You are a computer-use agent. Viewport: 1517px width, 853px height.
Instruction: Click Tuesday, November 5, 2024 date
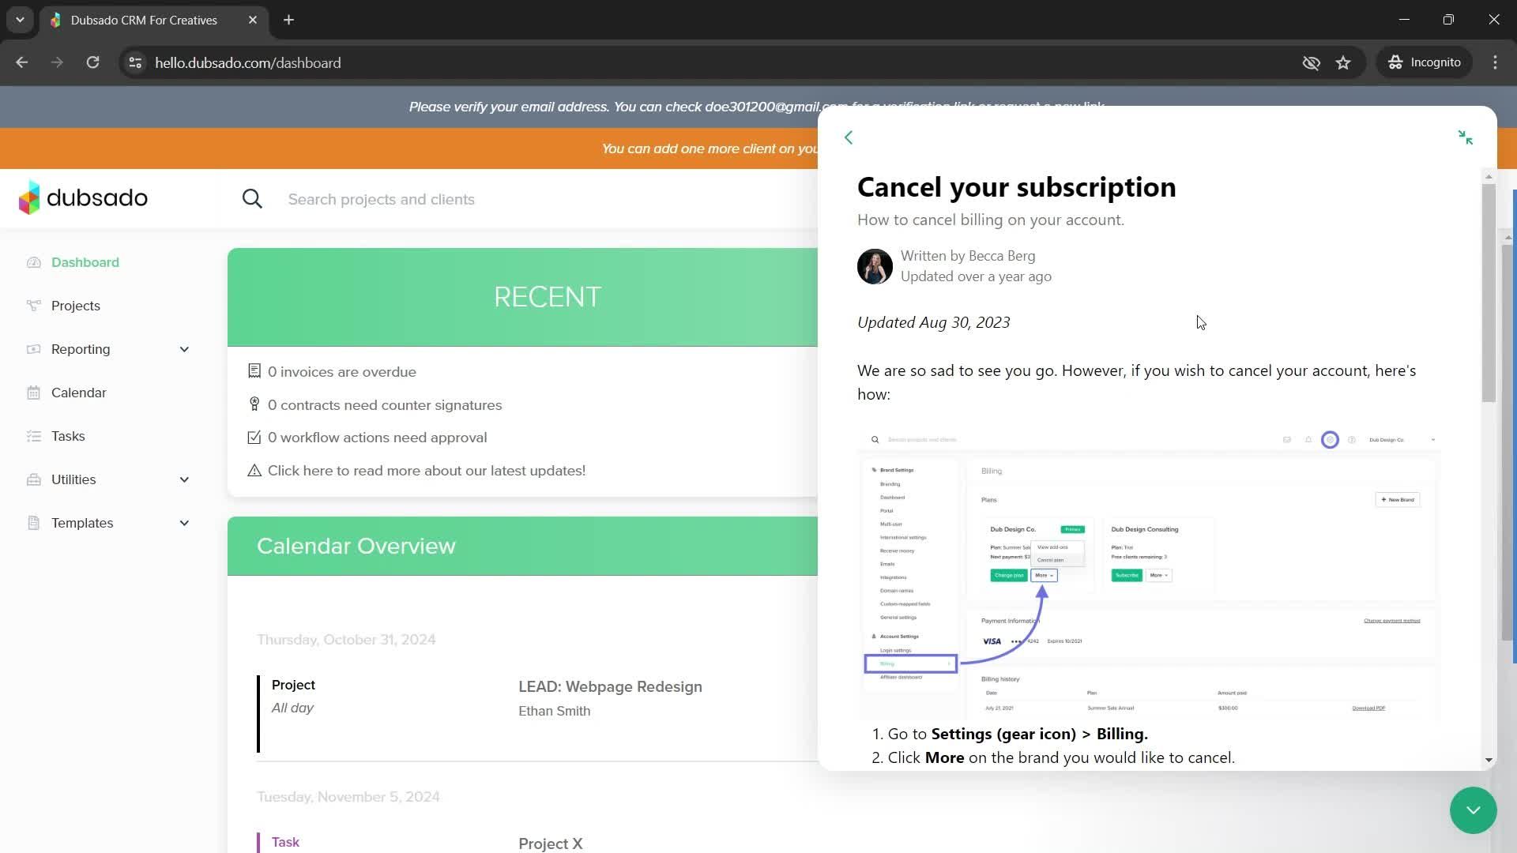(348, 797)
